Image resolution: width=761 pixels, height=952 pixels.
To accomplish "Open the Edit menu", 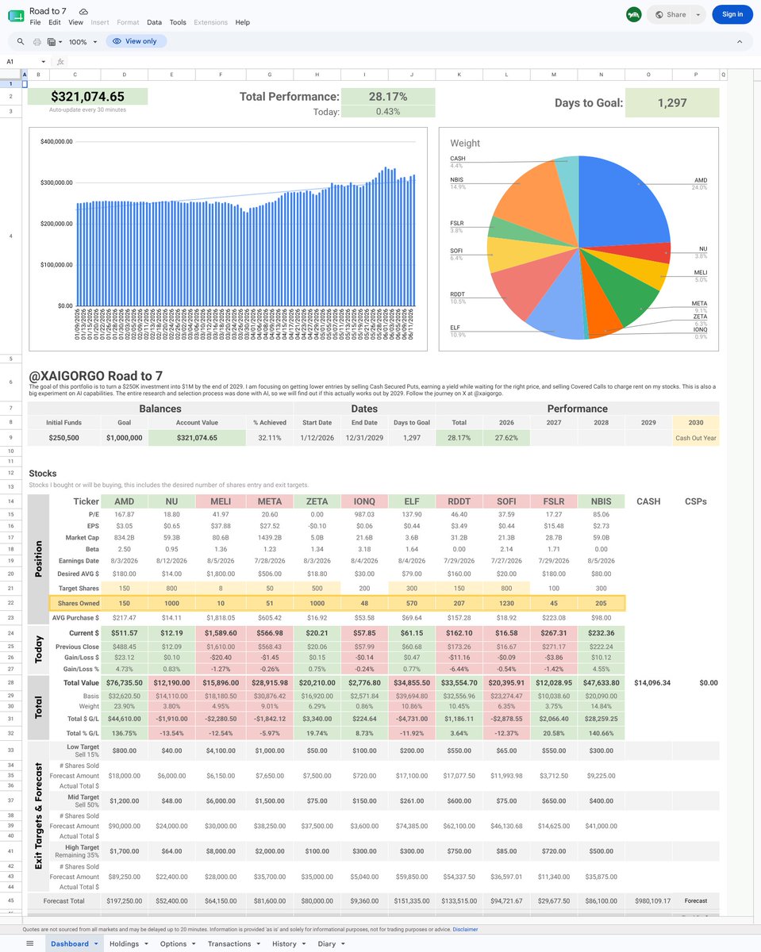I will click(x=55, y=23).
